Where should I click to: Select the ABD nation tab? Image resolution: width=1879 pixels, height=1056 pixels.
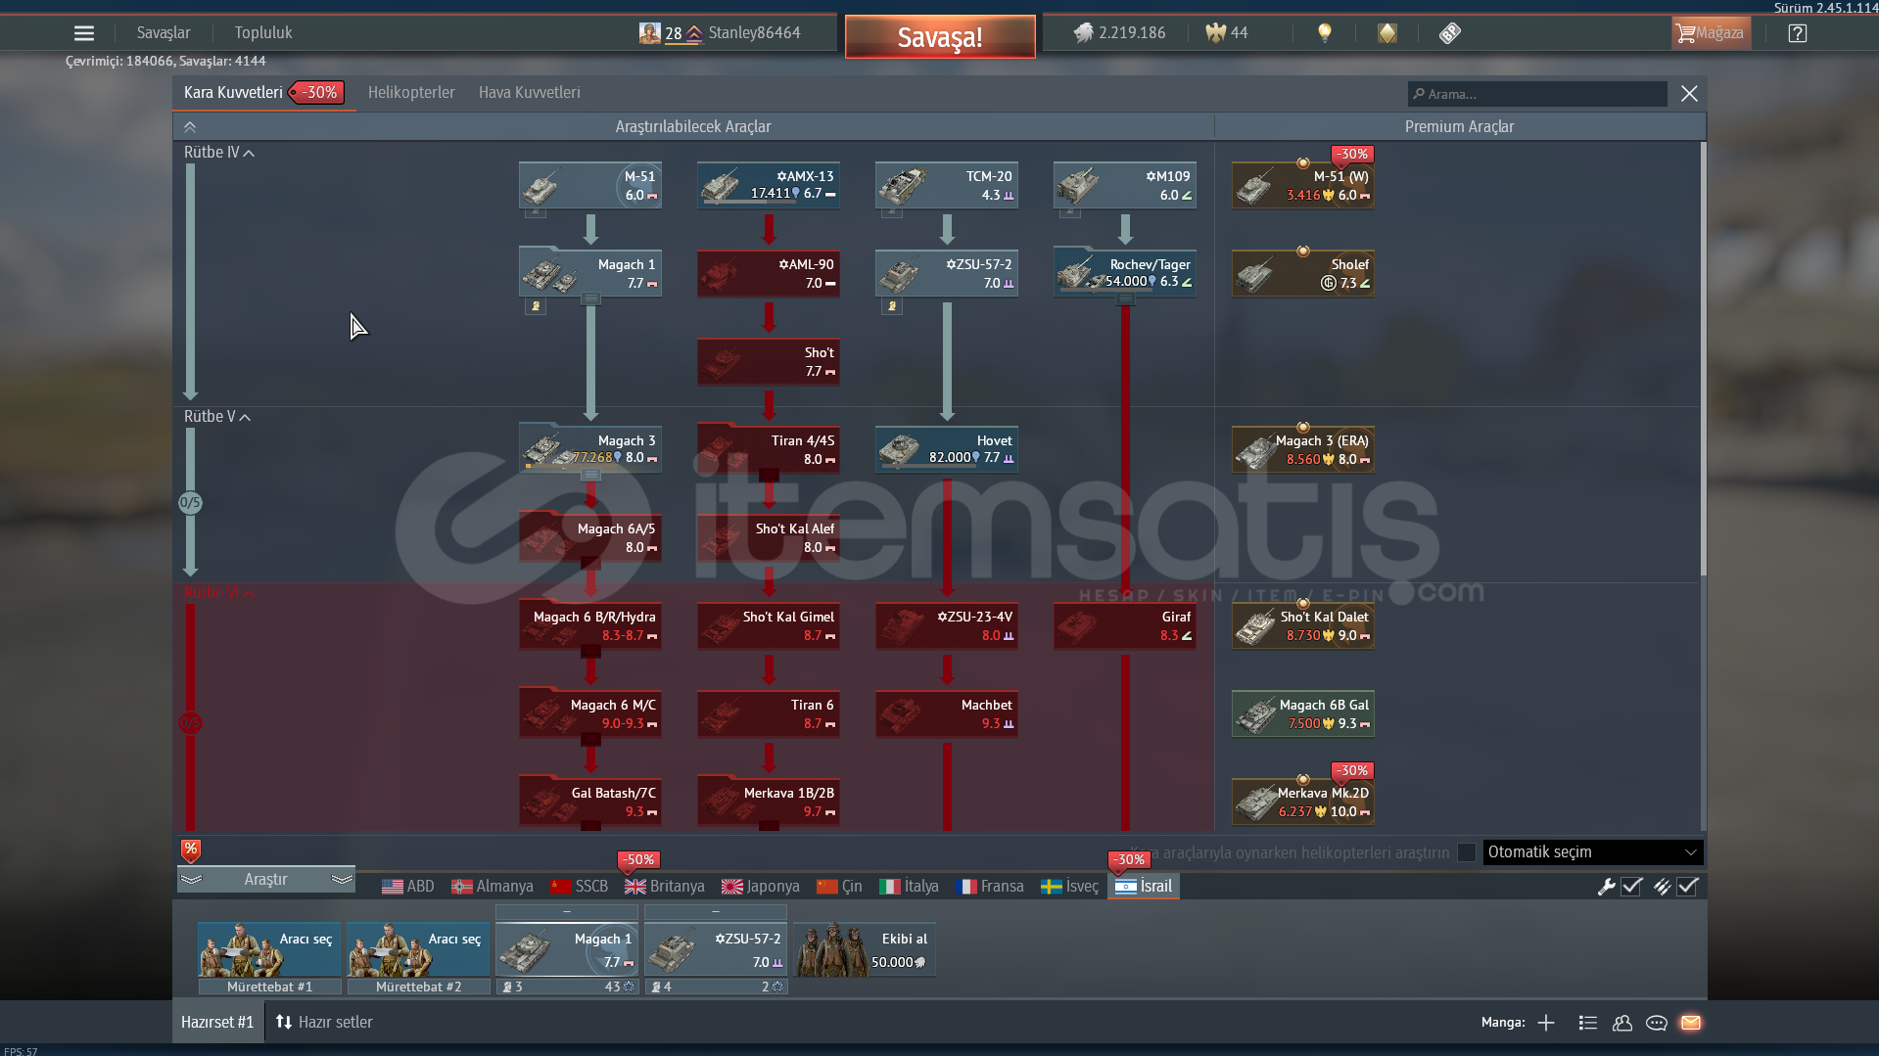coord(408,887)
